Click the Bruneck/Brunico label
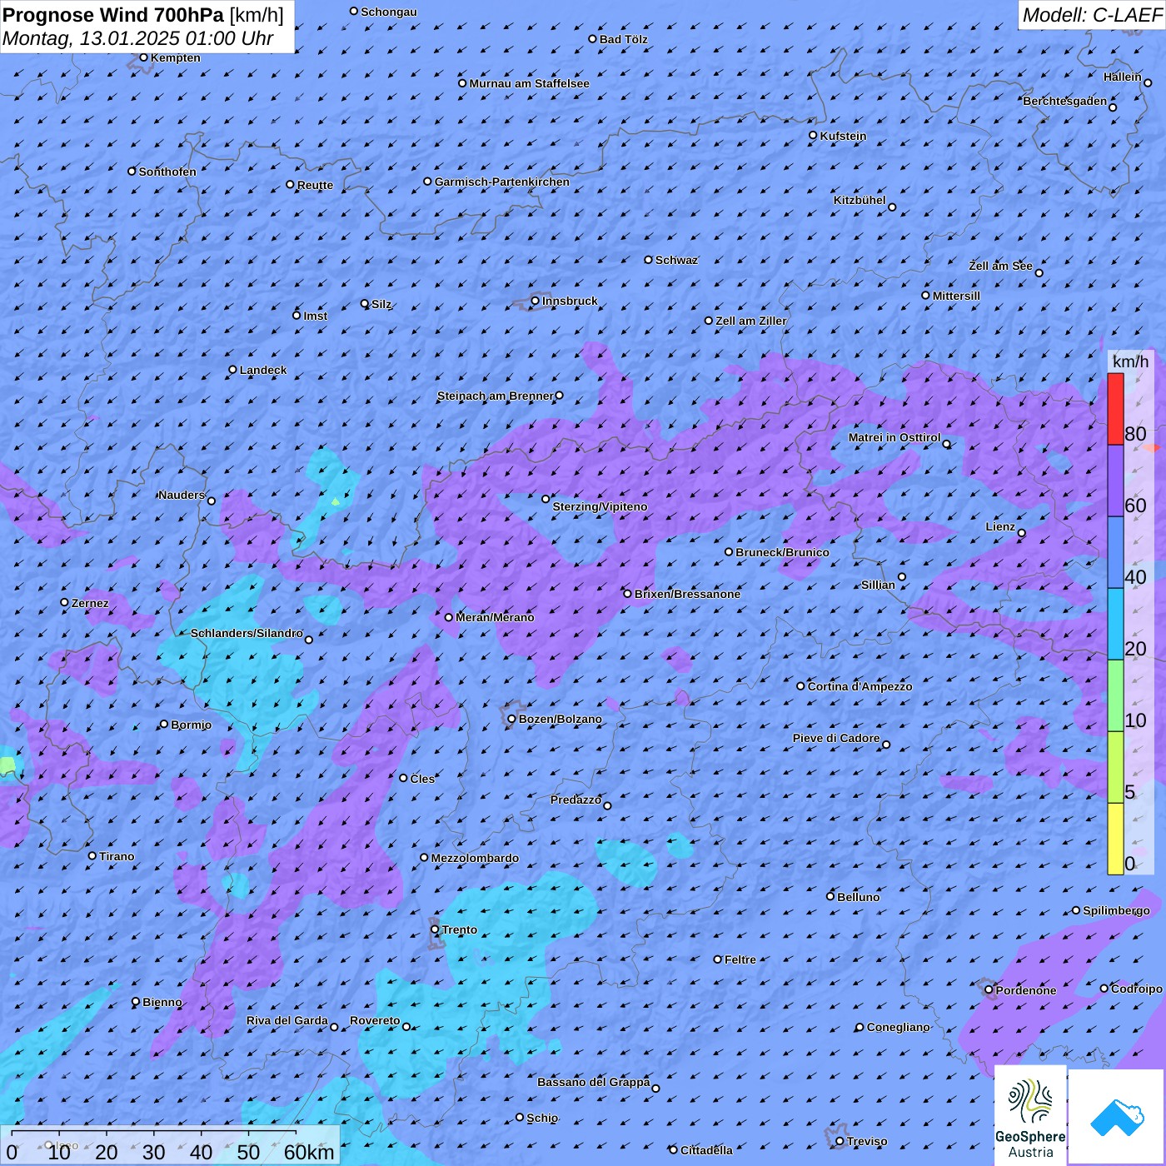 pyautogui.click(x=782, y=552)
